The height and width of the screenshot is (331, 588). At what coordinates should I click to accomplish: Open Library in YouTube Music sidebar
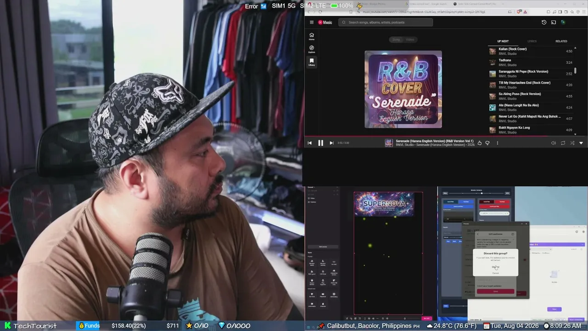[311, 62]
